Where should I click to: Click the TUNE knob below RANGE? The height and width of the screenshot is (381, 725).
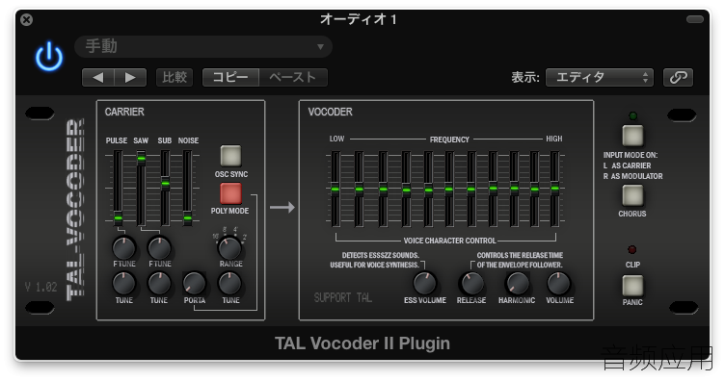coord(229,283)
